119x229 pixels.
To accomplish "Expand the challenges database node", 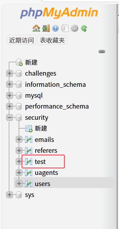I will 10,73.
